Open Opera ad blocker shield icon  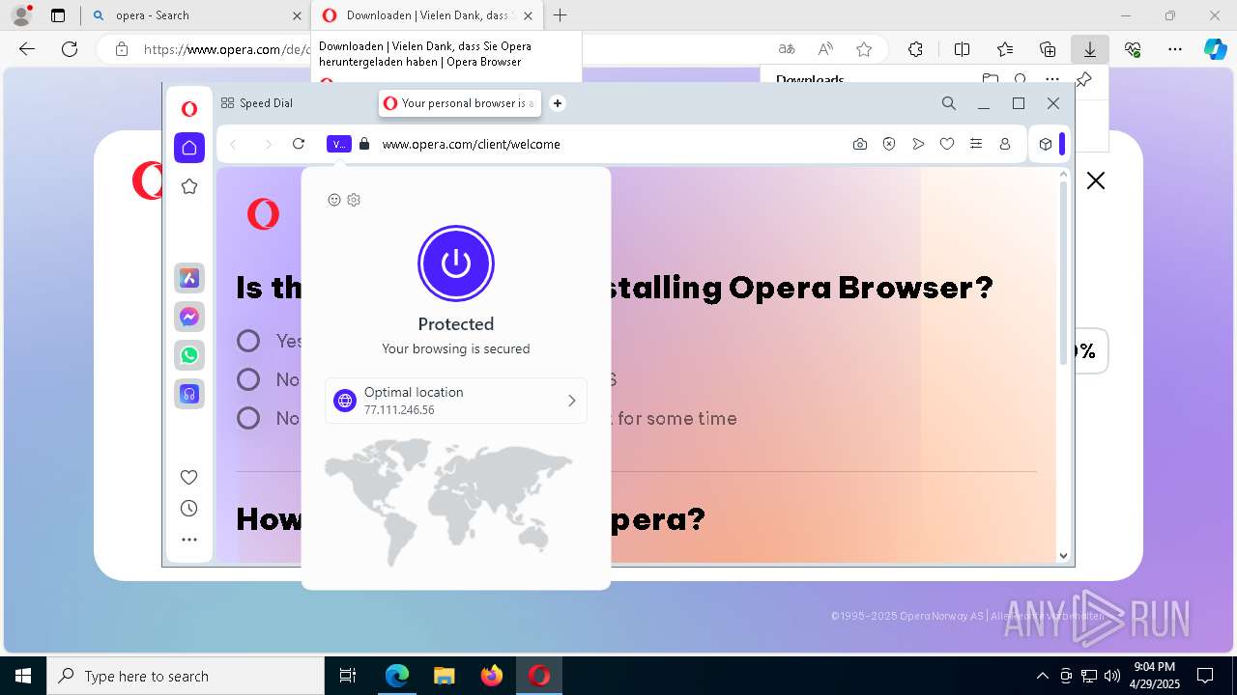pyautogui.click(x=889, y=144)
